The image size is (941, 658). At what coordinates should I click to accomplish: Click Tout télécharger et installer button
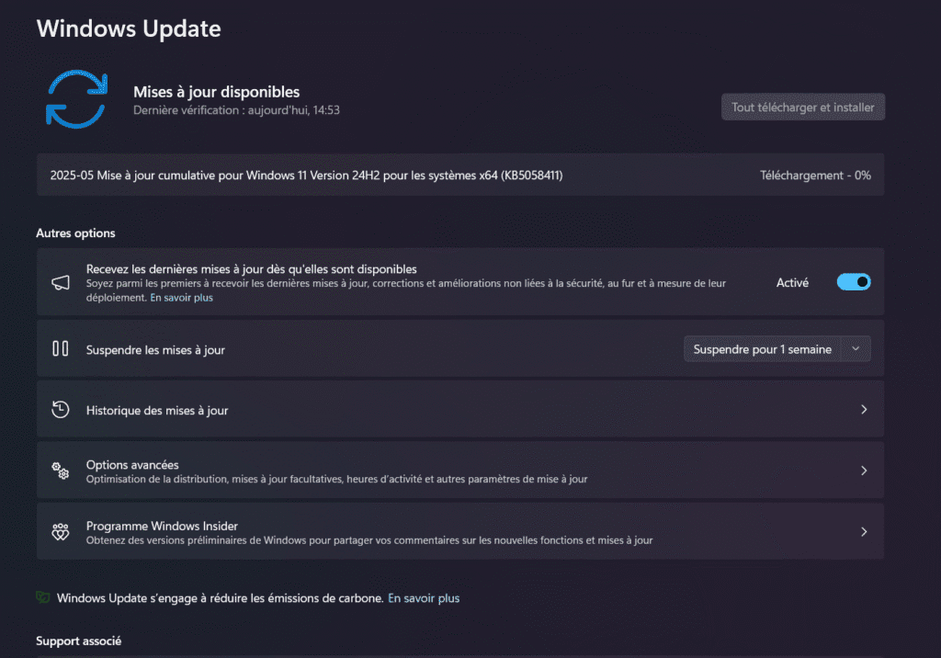(x=803, y=108)
